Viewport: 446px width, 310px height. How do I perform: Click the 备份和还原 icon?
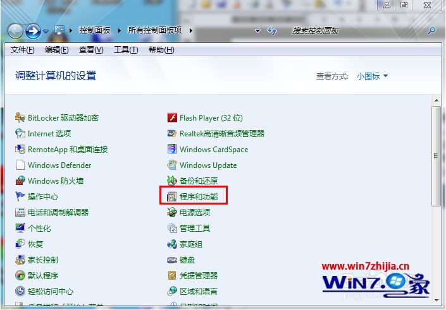[x=172, y=181]
